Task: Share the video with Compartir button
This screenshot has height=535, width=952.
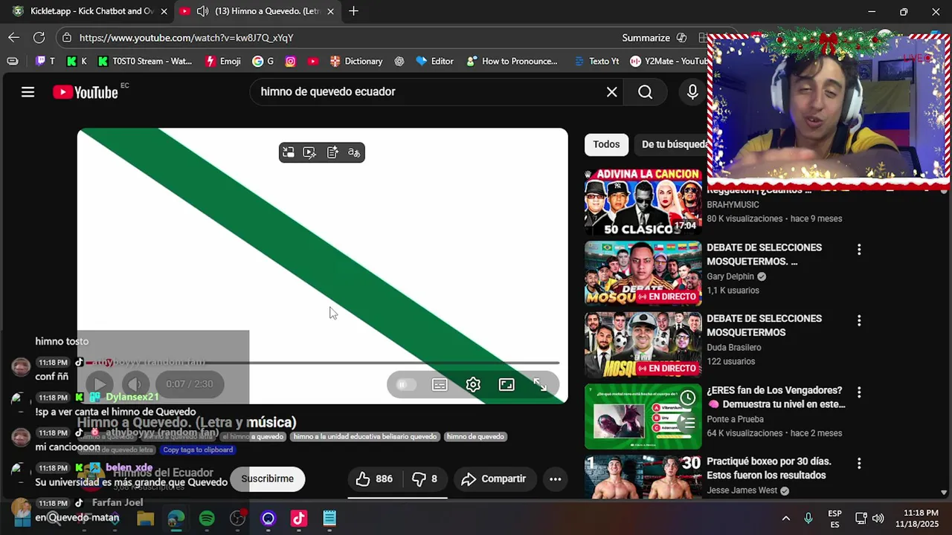Action: coord(494,479)
